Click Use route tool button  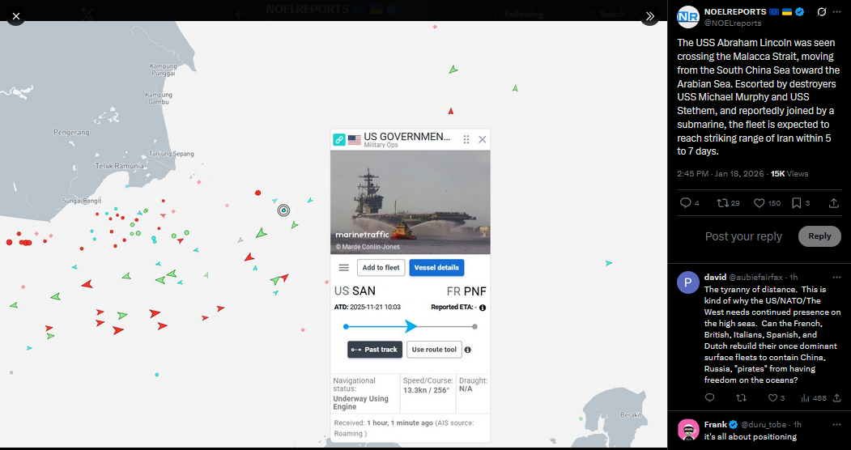[x=434, y=350]
